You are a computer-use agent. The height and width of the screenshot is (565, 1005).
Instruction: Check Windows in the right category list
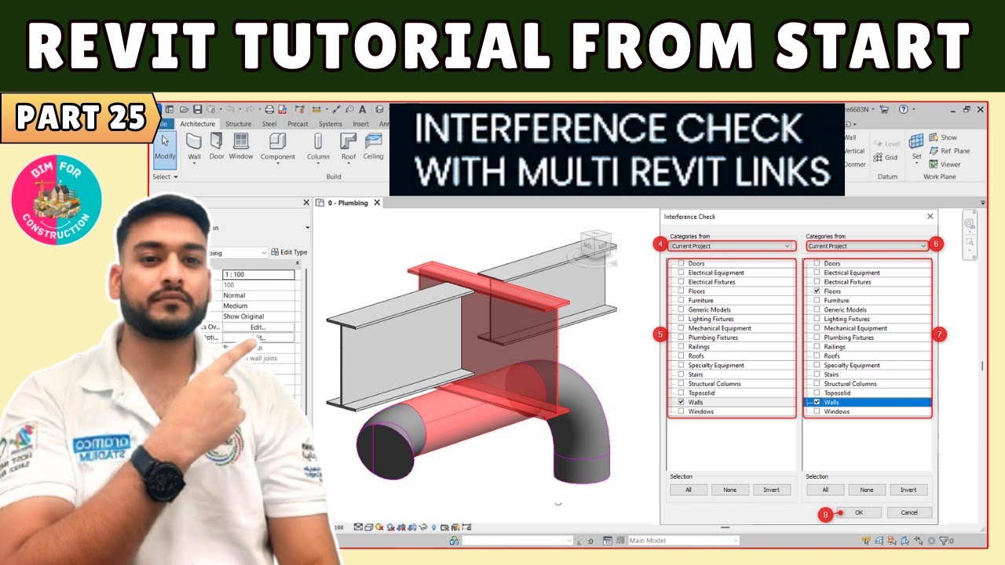817,411
